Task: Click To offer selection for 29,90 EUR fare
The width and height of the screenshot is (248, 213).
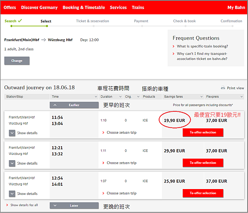Action: [x=203, y=163]
